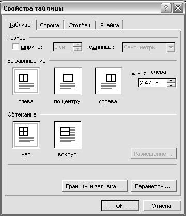Screen dimensions: 186x216
Task: Switch to the 'Строка' tab
Action: tap(50, 25)
